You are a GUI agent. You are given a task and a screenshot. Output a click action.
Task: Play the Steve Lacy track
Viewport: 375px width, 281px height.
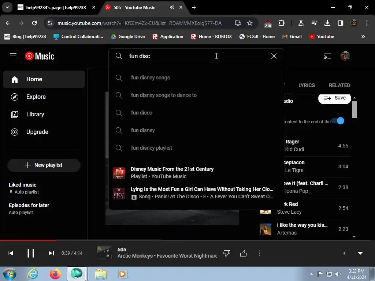[304, 208]
